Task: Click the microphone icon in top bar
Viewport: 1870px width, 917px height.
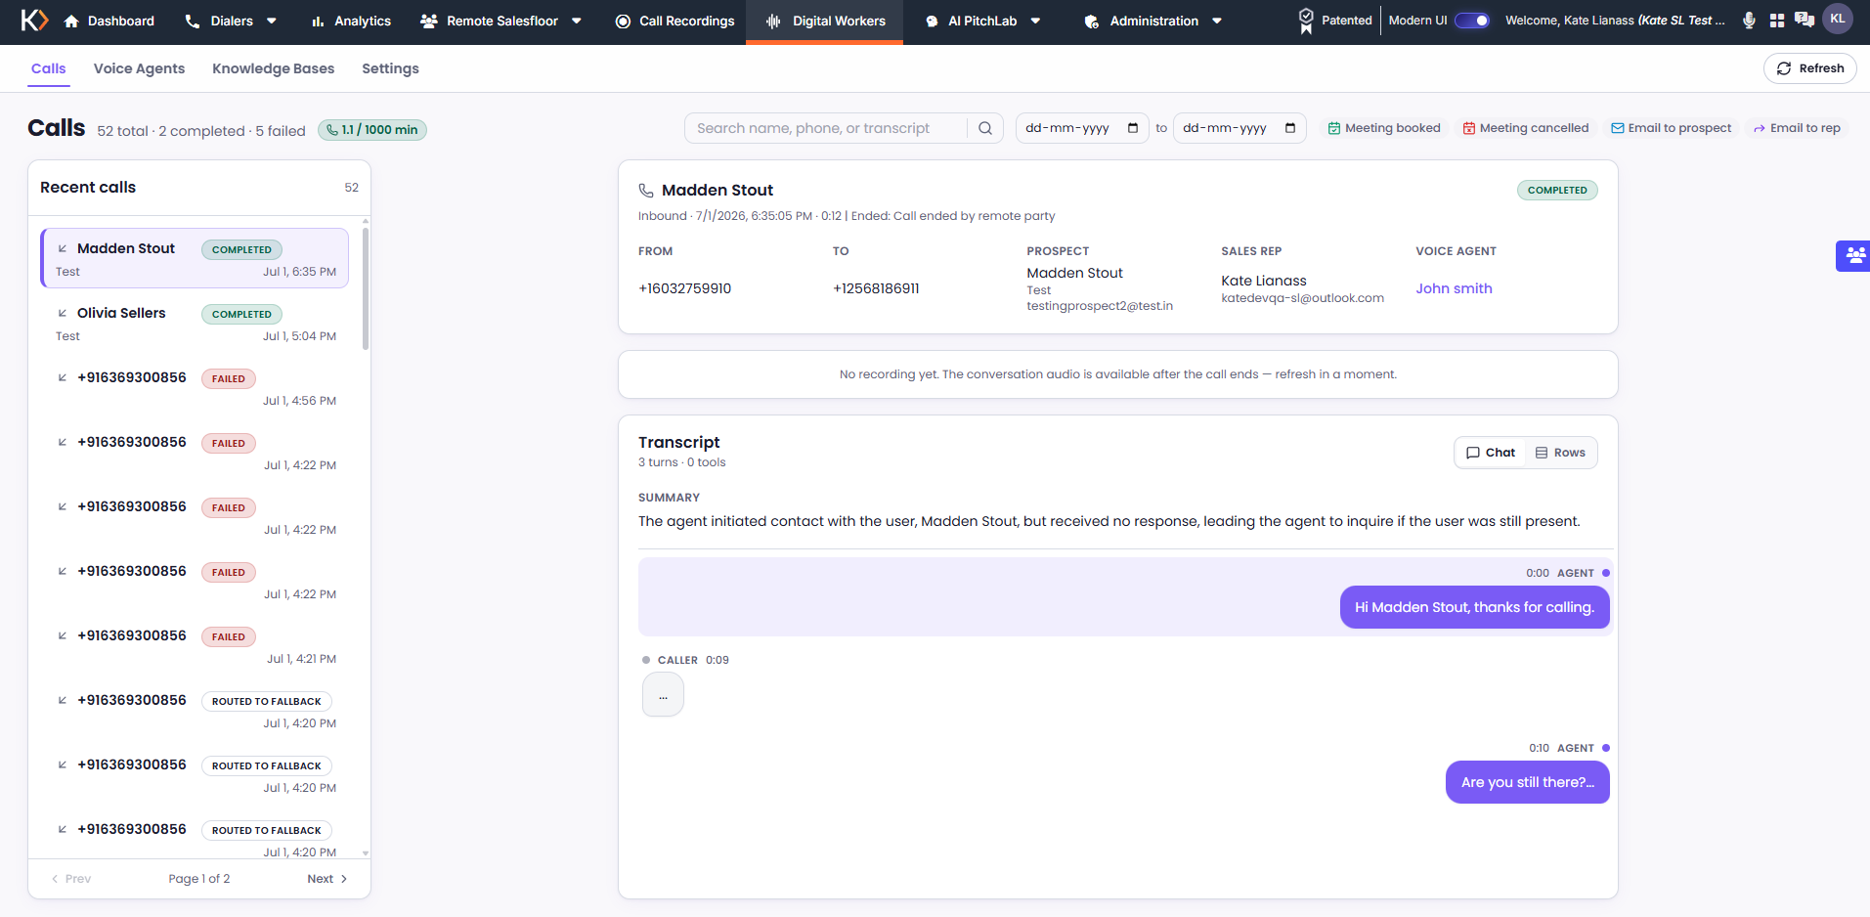Action: pos(1749,21)
